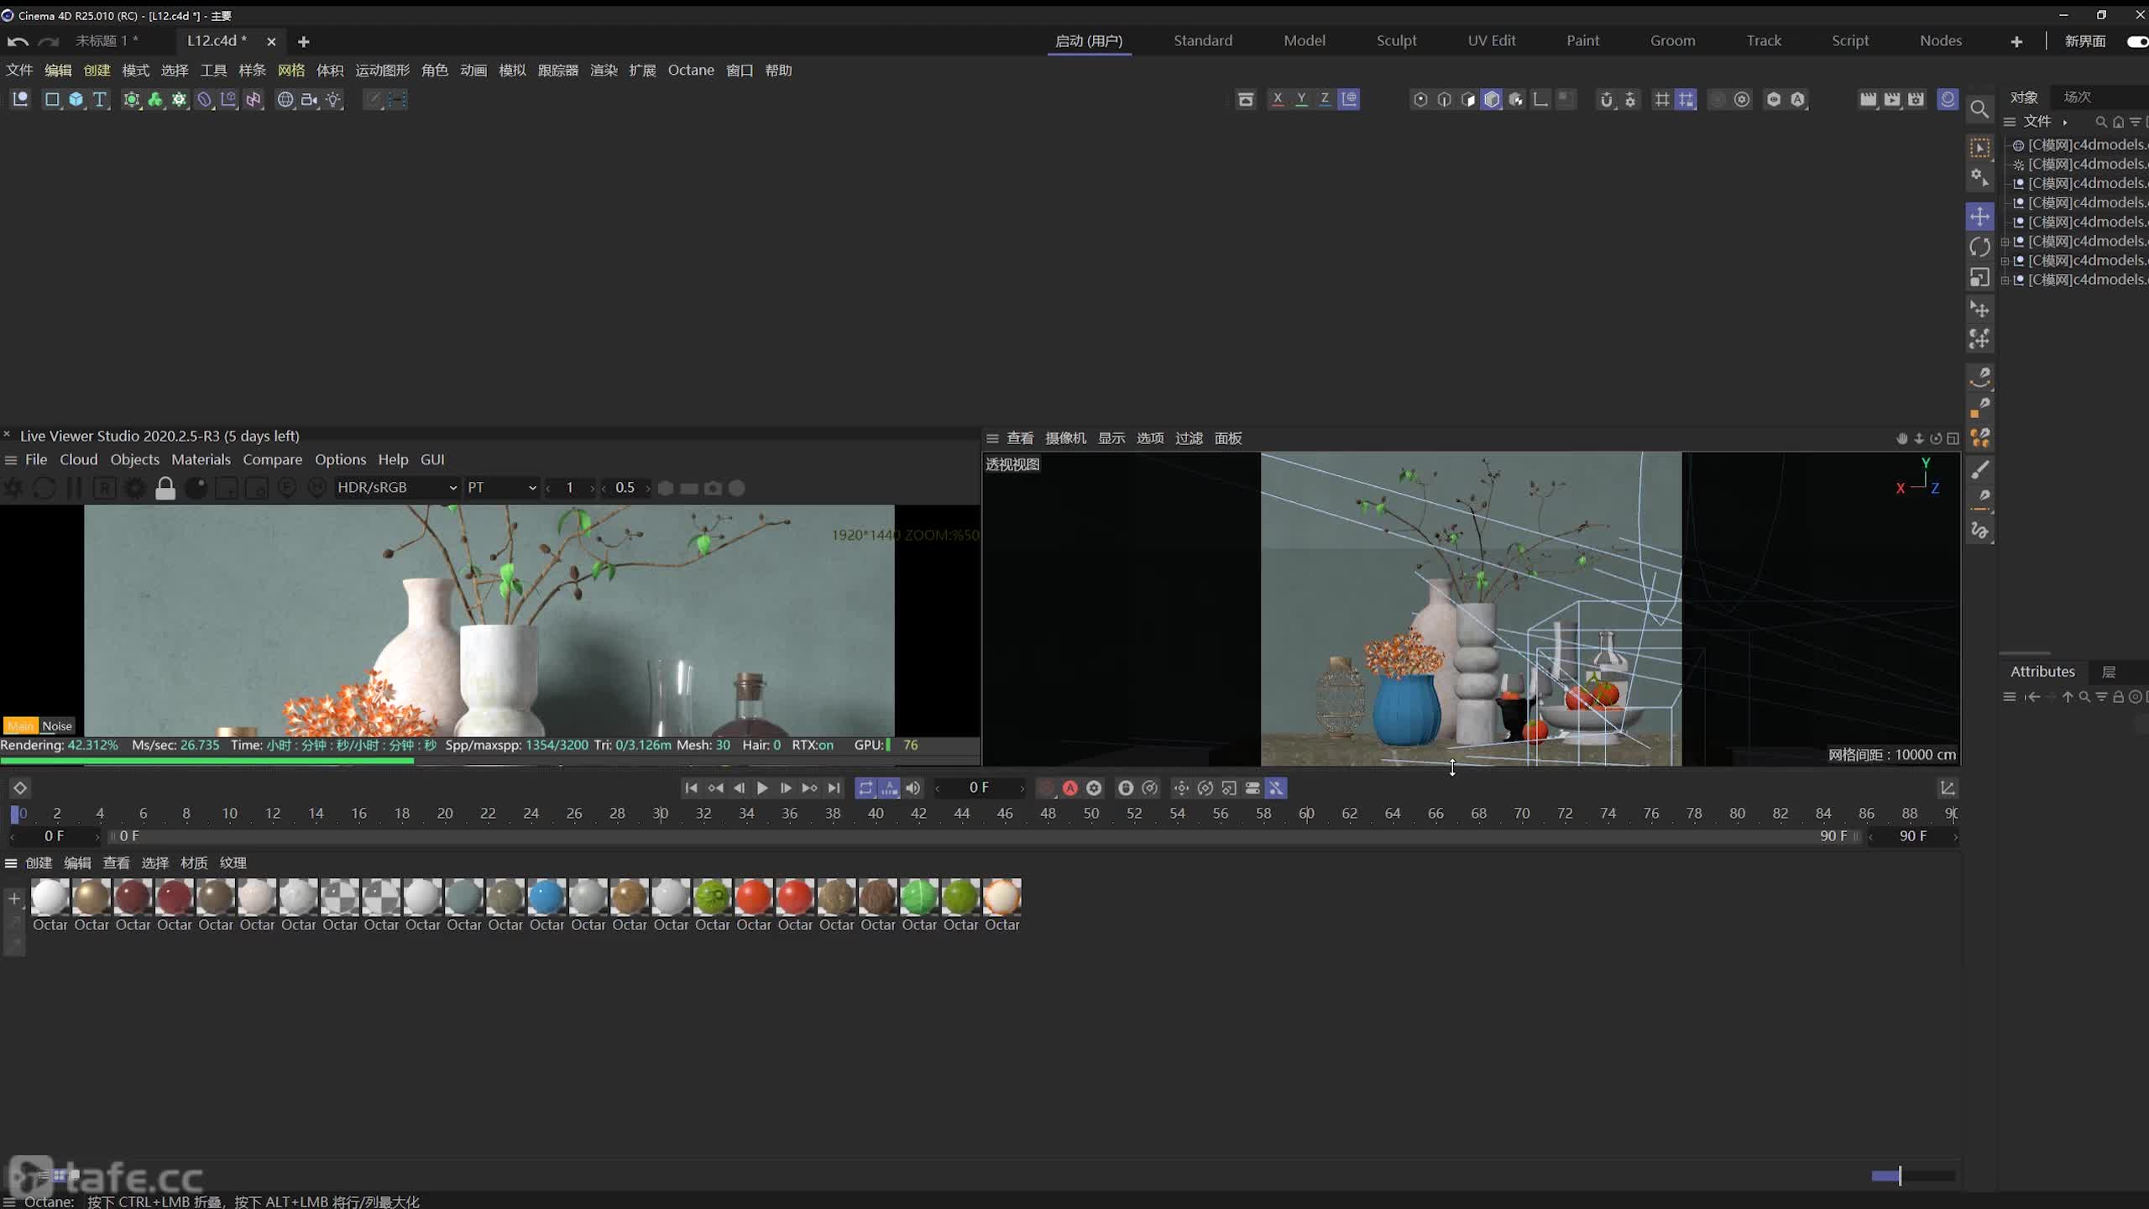Open material manager hamburger menu
2149x1209 pixels.
(x=11, y=863)
